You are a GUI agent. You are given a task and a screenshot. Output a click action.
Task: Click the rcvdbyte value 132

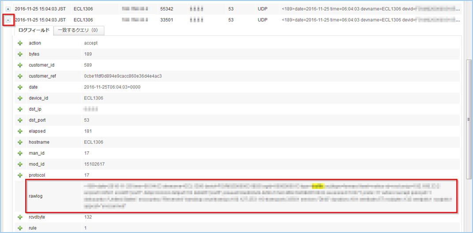88,217
